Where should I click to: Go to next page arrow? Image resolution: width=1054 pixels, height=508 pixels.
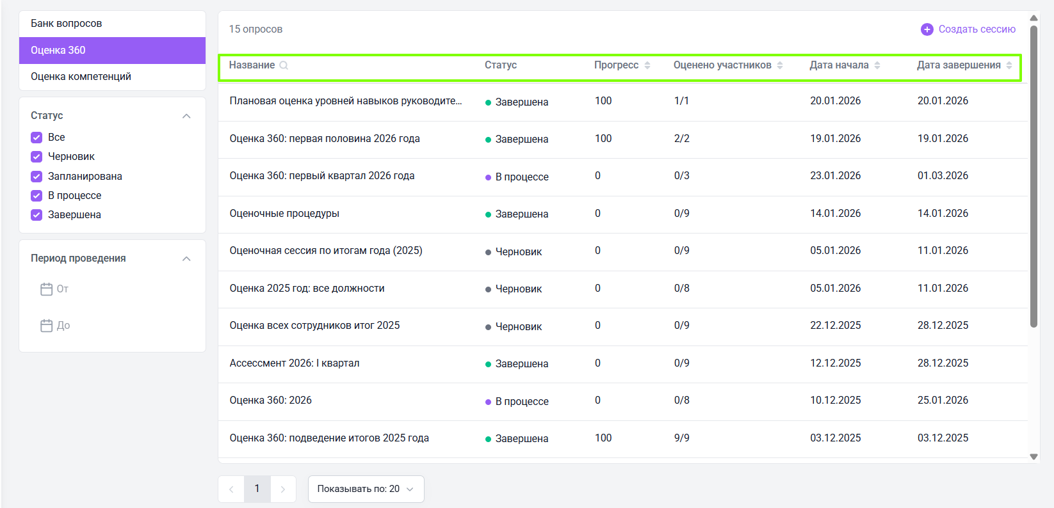[x=283, y=489]
